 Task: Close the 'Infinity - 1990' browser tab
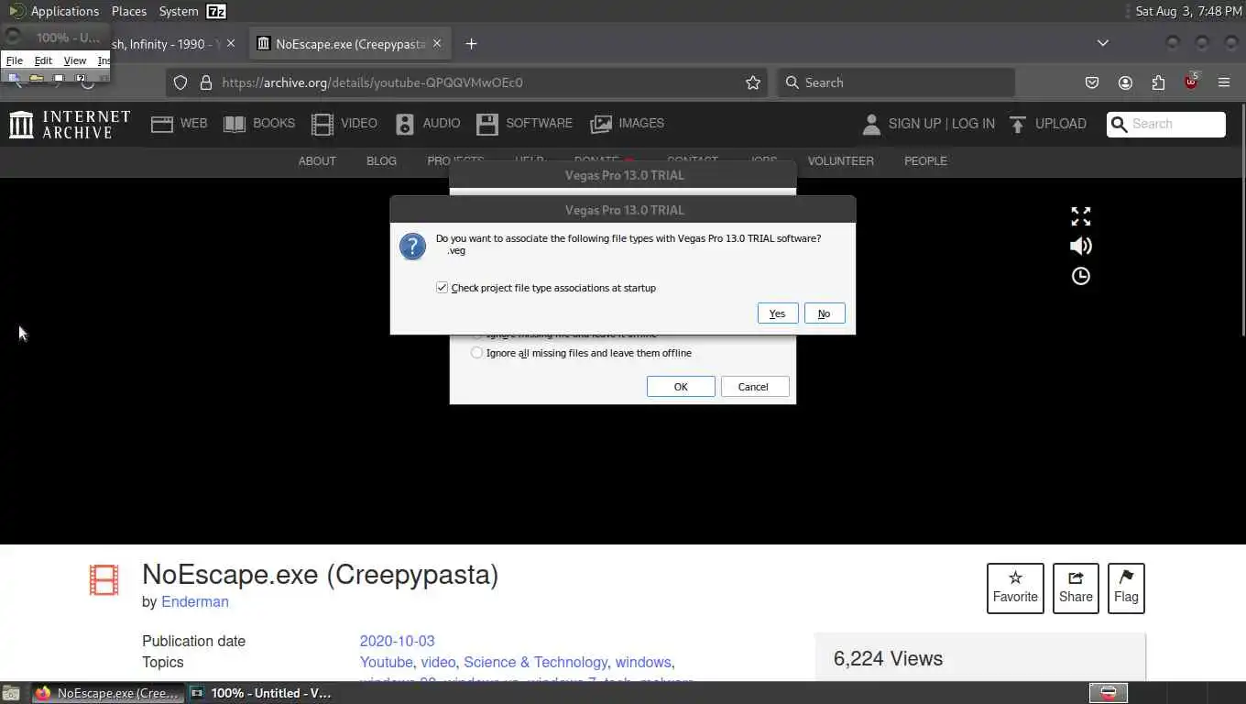point(231,43)
